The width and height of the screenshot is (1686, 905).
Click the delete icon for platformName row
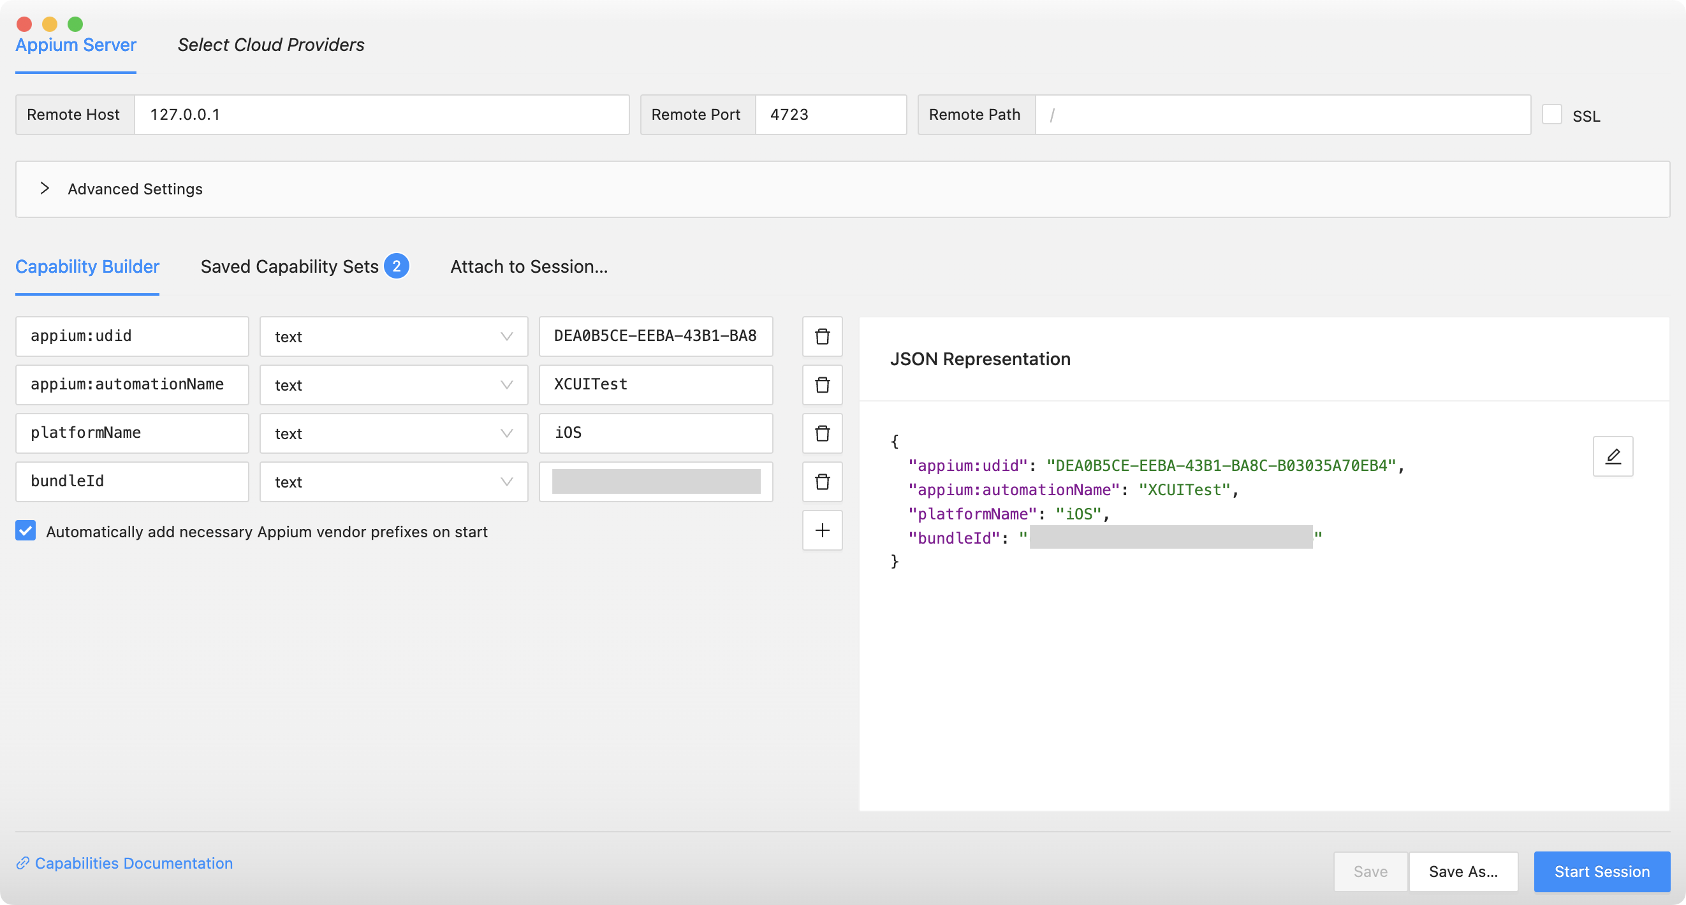[x=822, y=433]
